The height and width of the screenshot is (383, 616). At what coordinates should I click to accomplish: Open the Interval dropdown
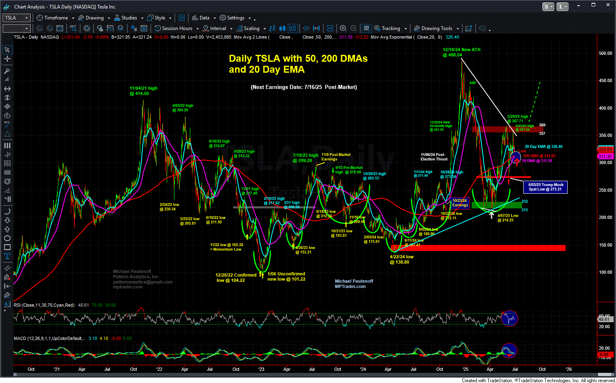pos(217,28)
